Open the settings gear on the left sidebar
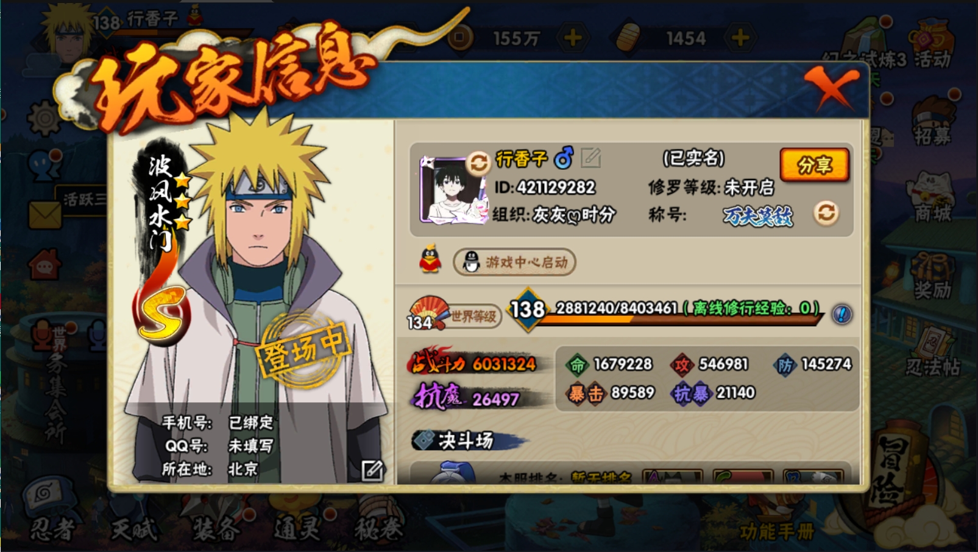Image resolution: width=978 pixels, height=552 pixels. click(x=44, y=118)
